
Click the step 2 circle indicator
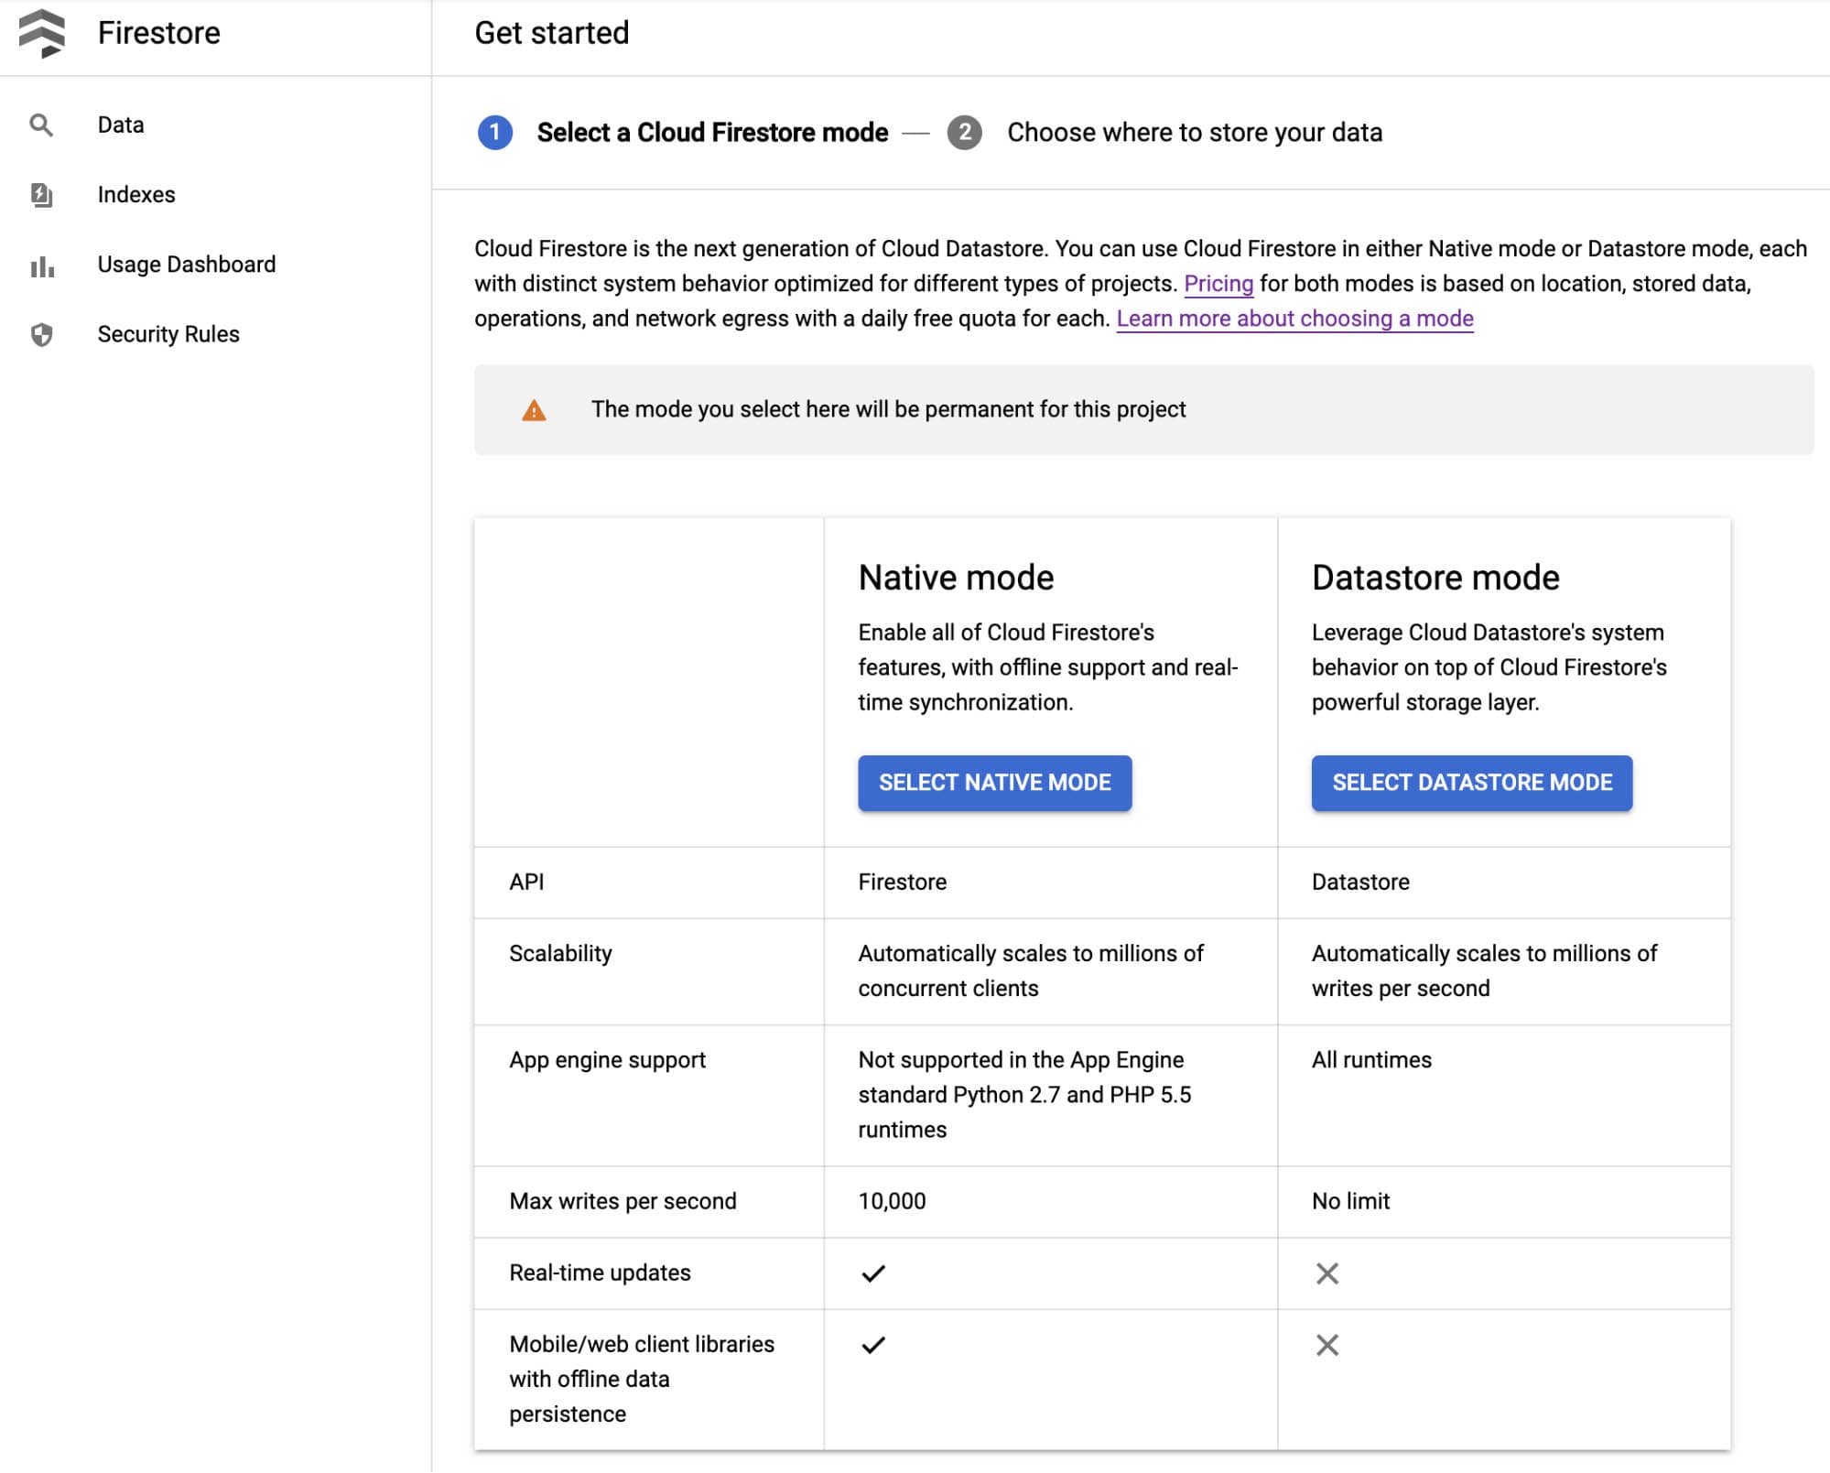pyautogui.click(x=964, y=133)
